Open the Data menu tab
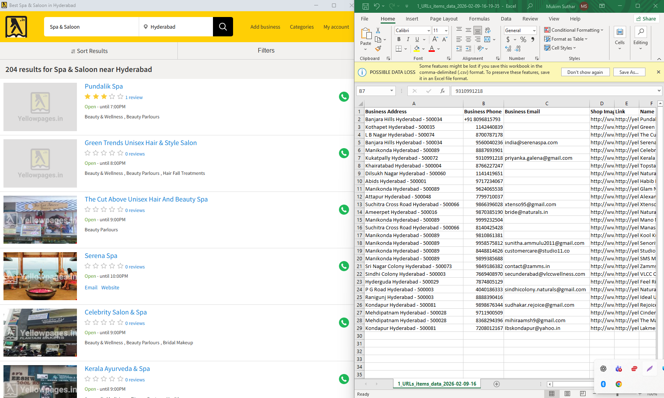 (506, 19)
